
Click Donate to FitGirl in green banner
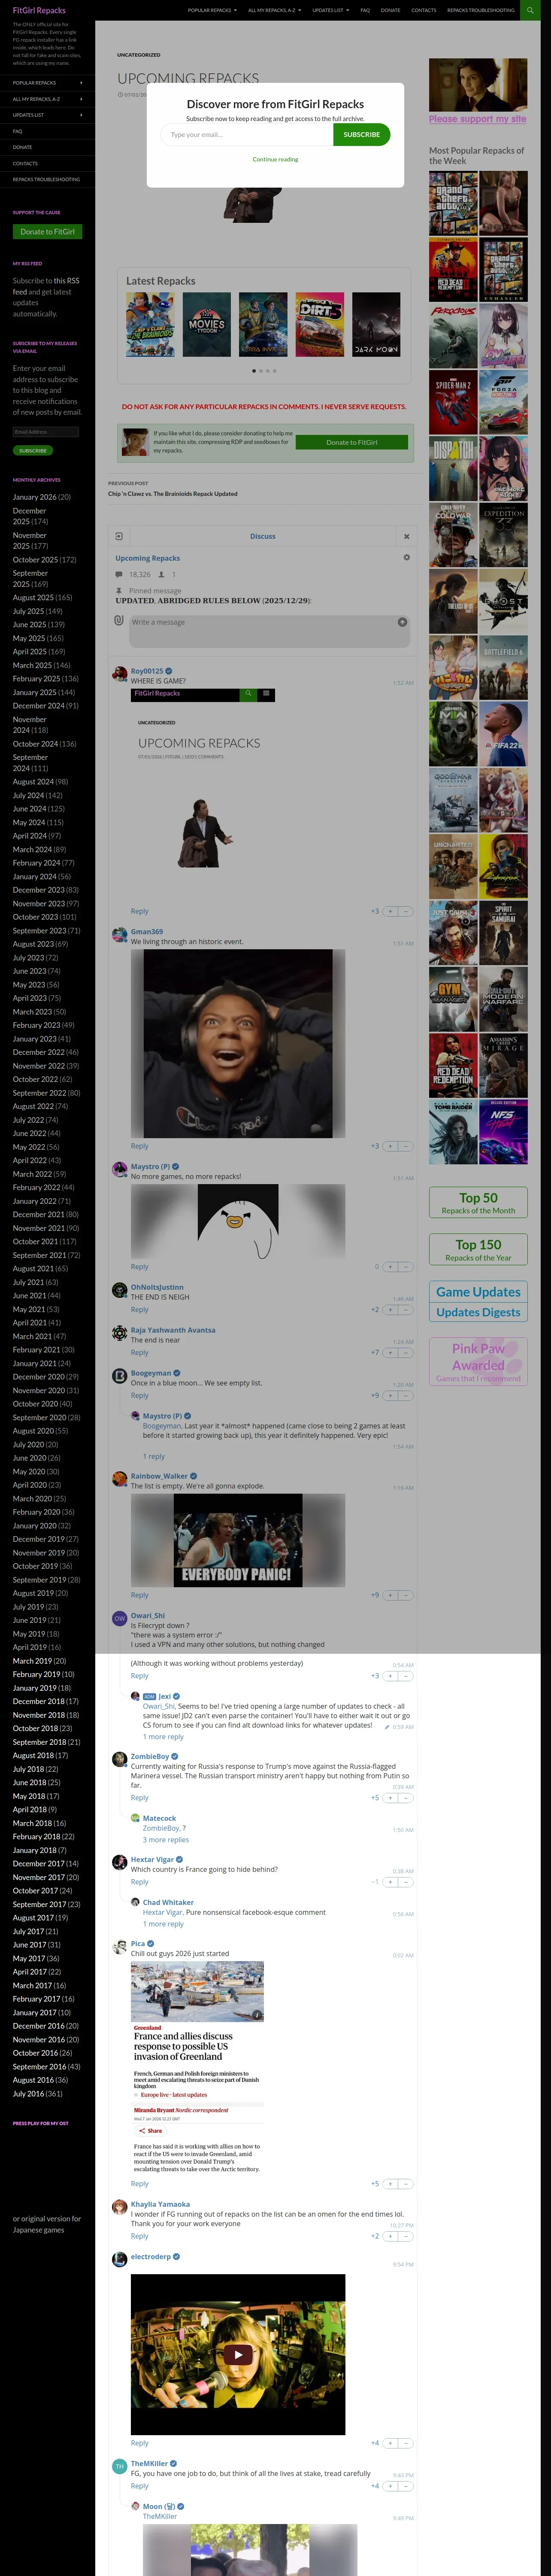click(x=351, y=442)
